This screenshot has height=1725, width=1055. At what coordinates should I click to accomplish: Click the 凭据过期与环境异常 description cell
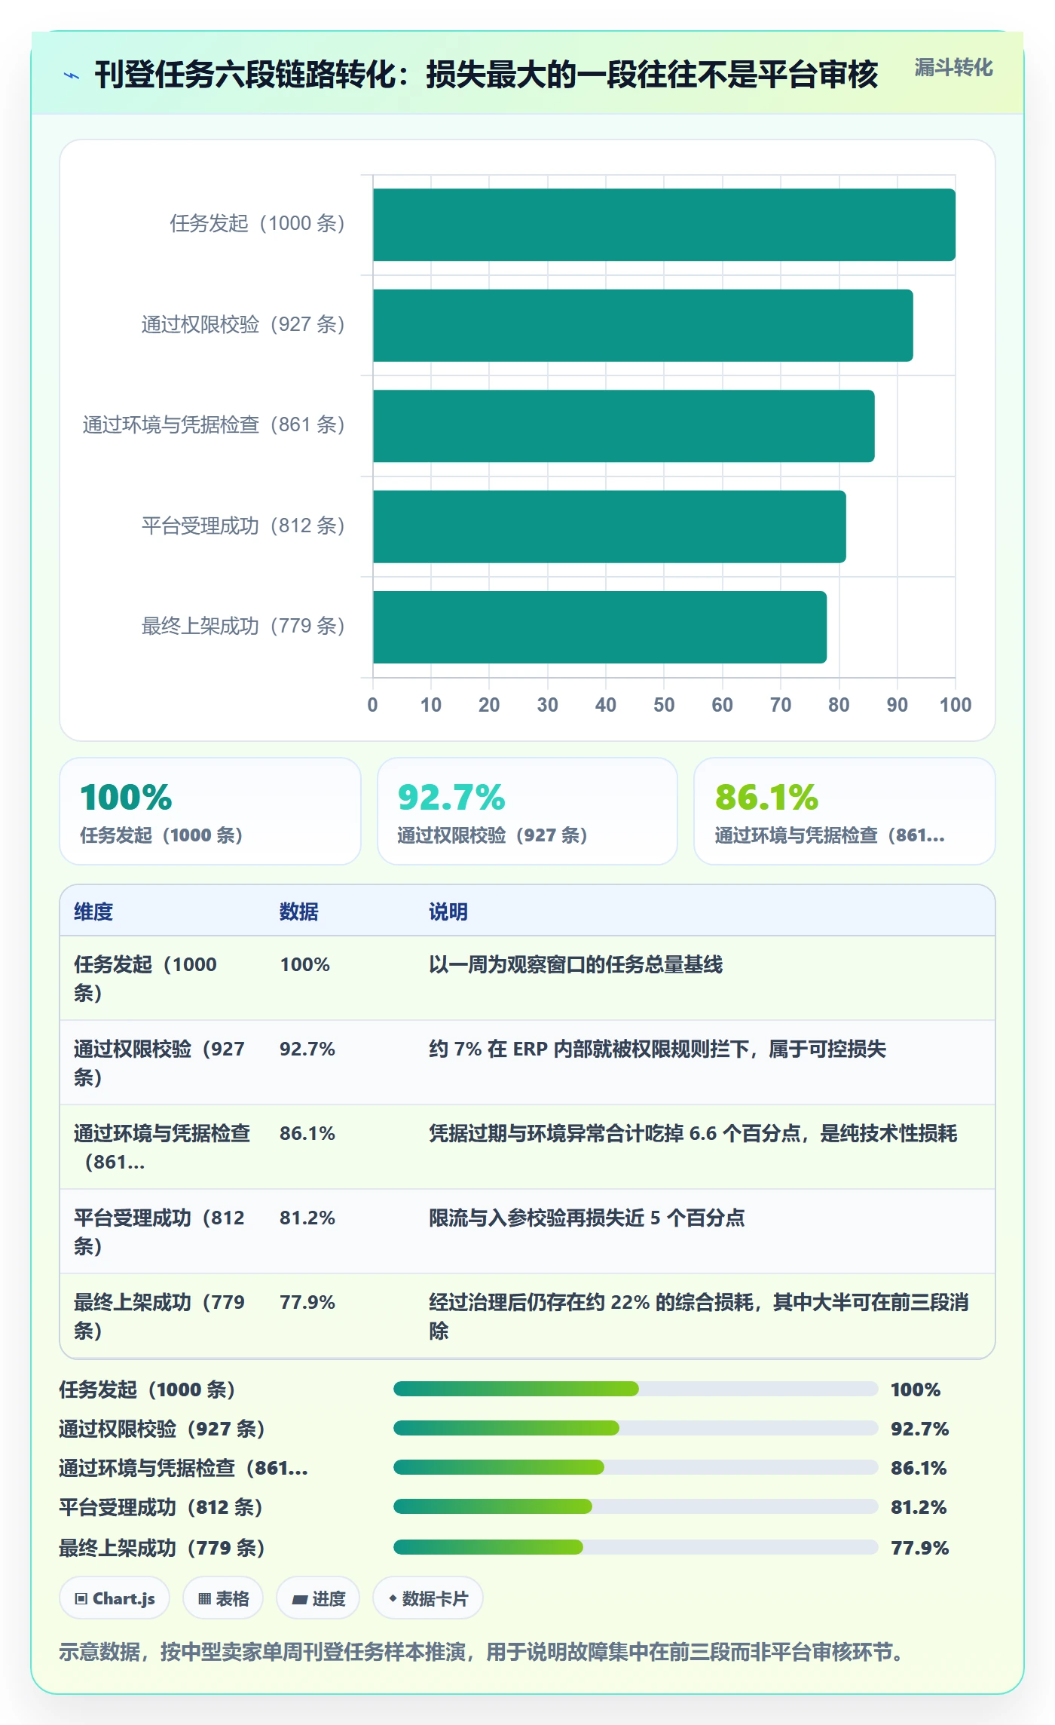tap(693, 1133)
